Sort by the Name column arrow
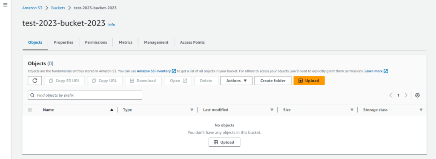 pyautogui.click(x=112, y=110)
